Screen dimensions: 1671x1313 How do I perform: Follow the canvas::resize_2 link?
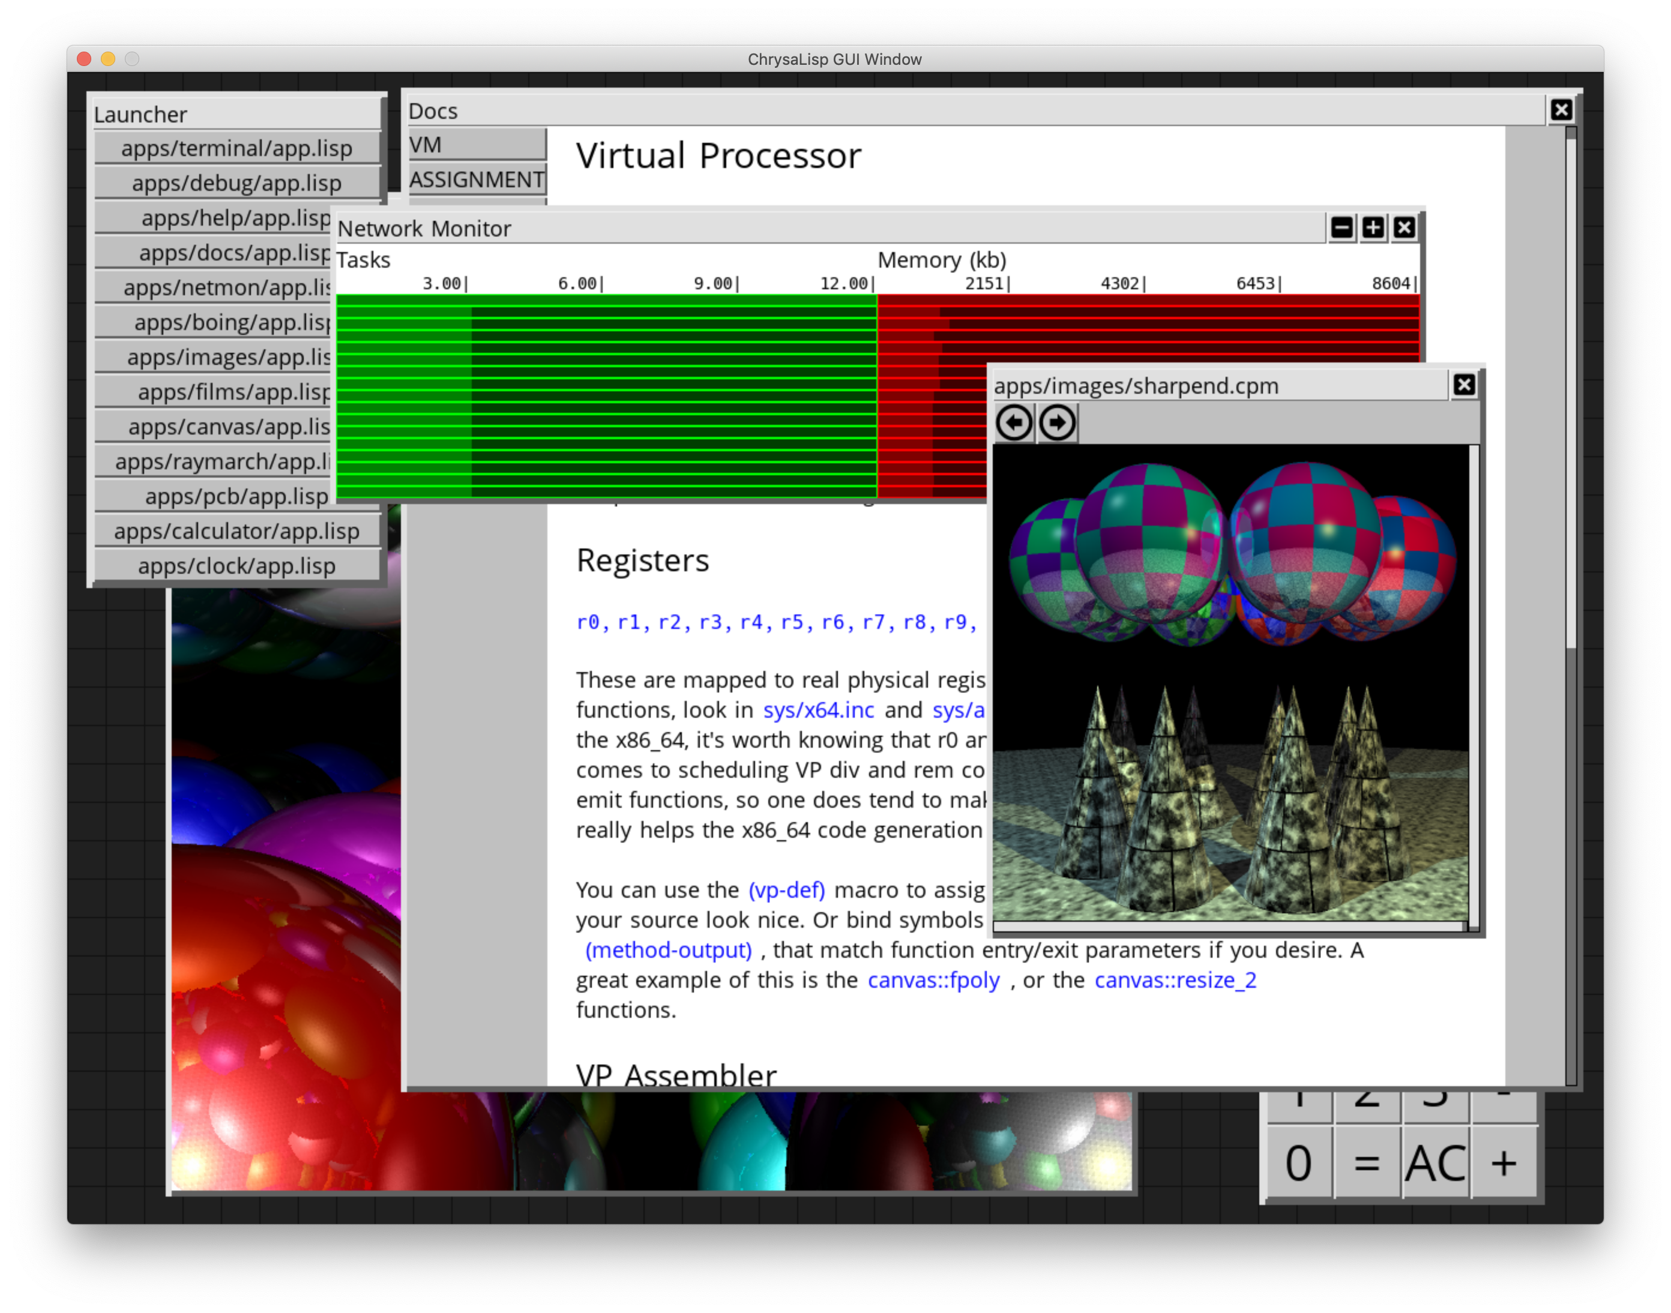(1175, 980)
